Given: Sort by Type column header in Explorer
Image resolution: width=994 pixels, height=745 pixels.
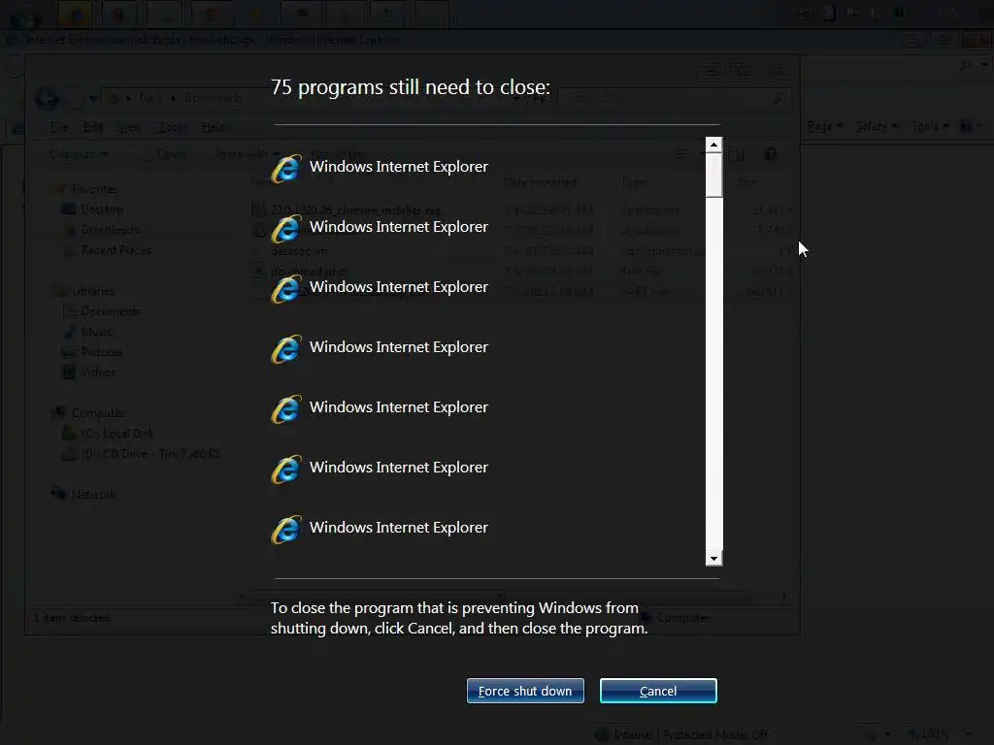Looking at the screenshot, I should (x=633, y=182).
